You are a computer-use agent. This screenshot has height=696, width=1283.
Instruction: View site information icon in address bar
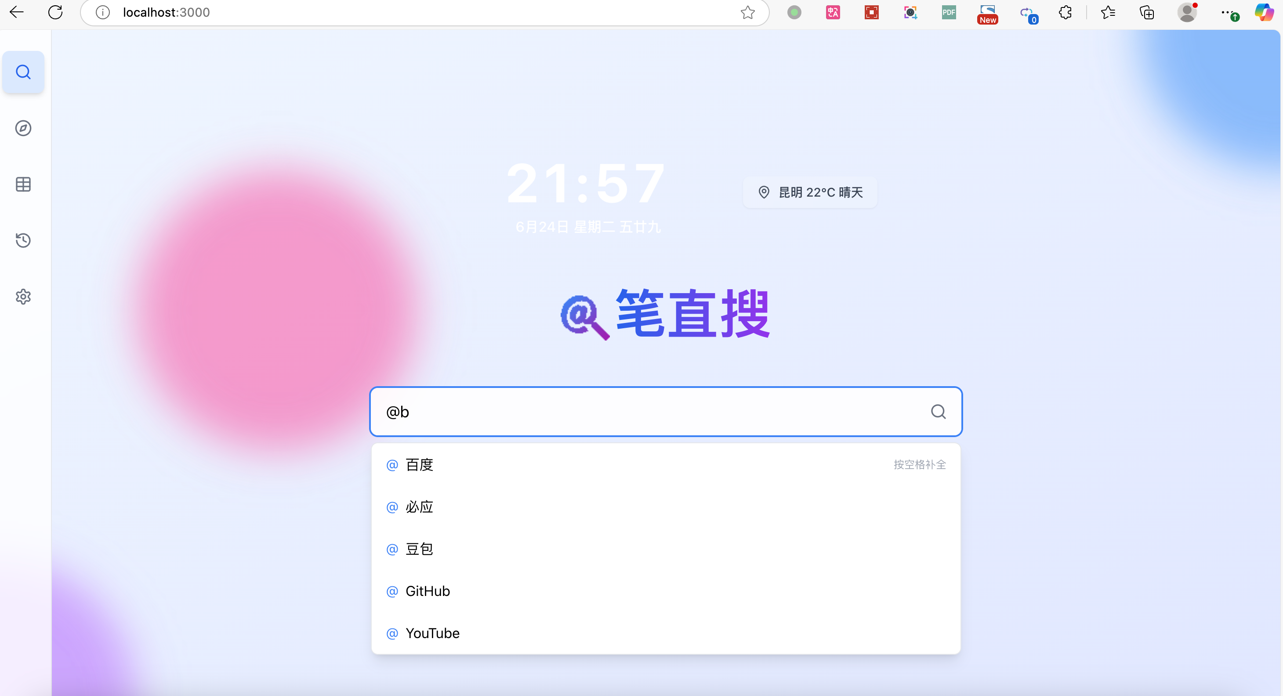click(103, 12)
